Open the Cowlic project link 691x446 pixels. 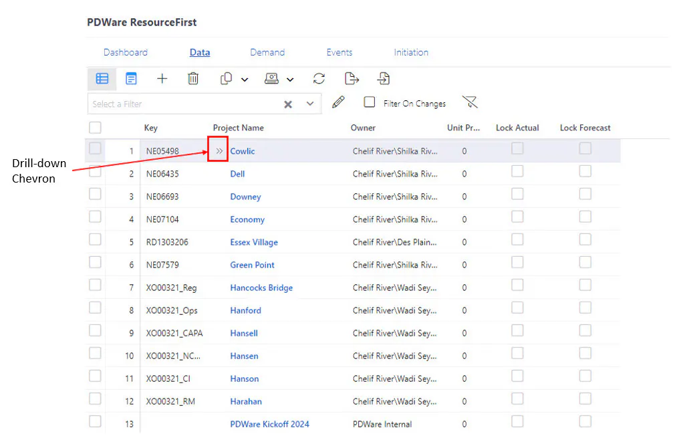click(x=243, y=151)
